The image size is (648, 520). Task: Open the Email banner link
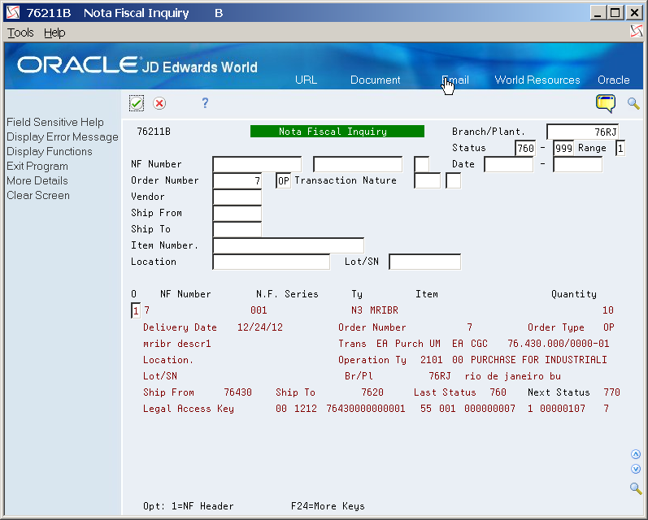pos(455,80)
